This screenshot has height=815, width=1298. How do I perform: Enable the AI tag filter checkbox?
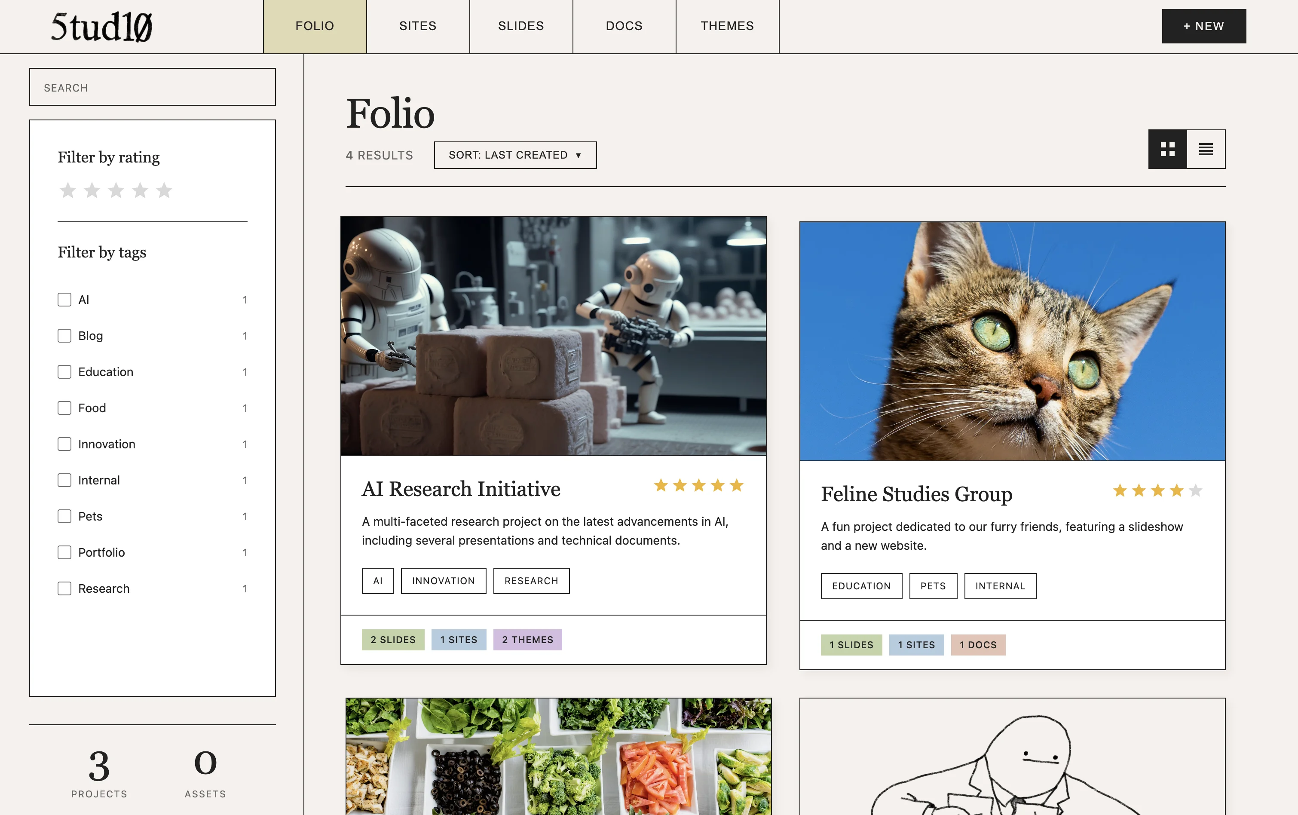pos(64,300)
